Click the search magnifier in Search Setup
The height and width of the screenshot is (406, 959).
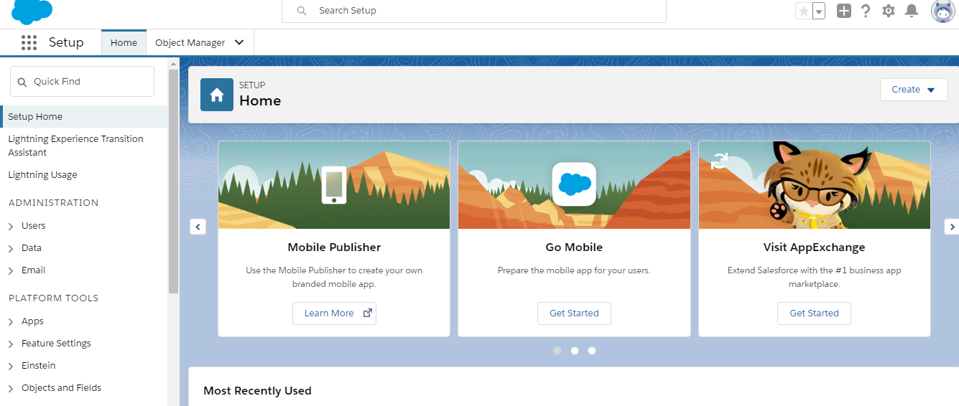tap(302, 11)
